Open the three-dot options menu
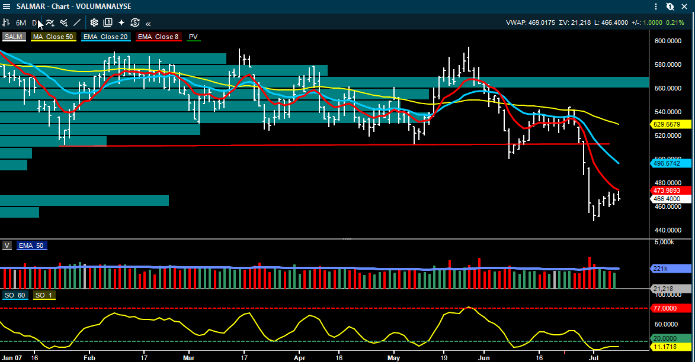The height and width of the screenshot is (362, 695). tap(656, 6)
